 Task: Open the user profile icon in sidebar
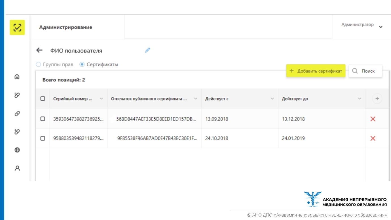point(17,168)
